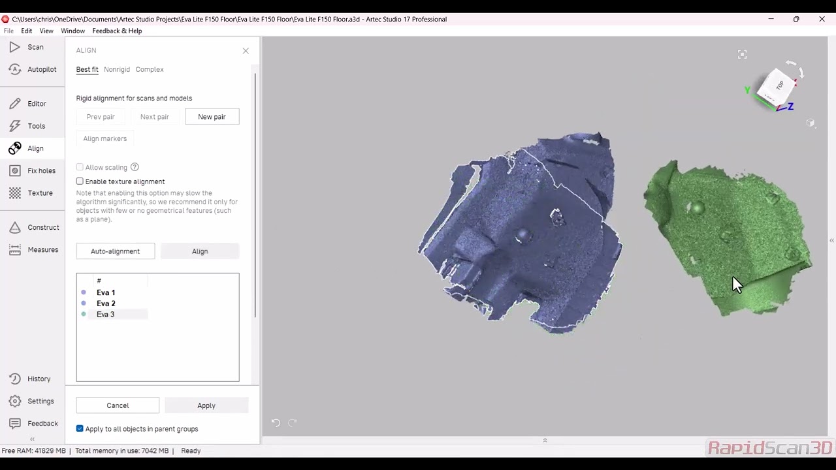Open the Edit menu
Image resolution: width=836 pixels, height=470 pixels.
coord(27,31)
